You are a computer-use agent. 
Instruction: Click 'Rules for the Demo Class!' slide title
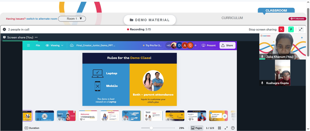(129, 58)
